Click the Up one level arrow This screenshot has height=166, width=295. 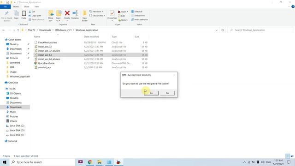tap(18, 30)
